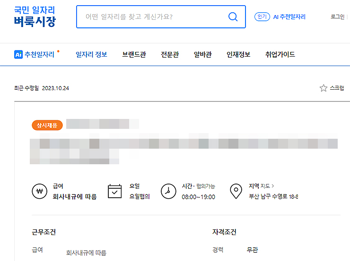Click the blue AI icon in navigation
The image size is (350, 261).
18,54
